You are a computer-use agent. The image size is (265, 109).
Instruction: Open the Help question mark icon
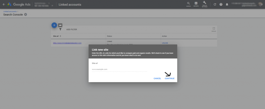tap(221, 4)
